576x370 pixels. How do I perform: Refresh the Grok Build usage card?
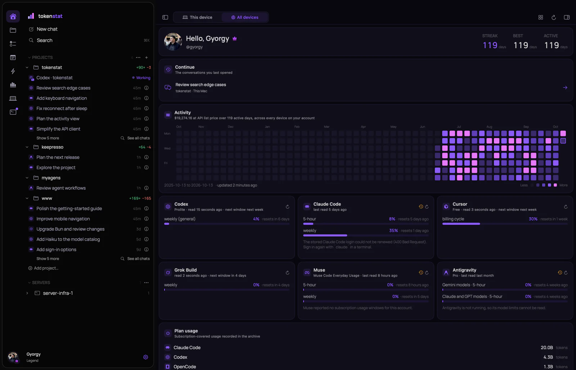[x=287, y=273]
